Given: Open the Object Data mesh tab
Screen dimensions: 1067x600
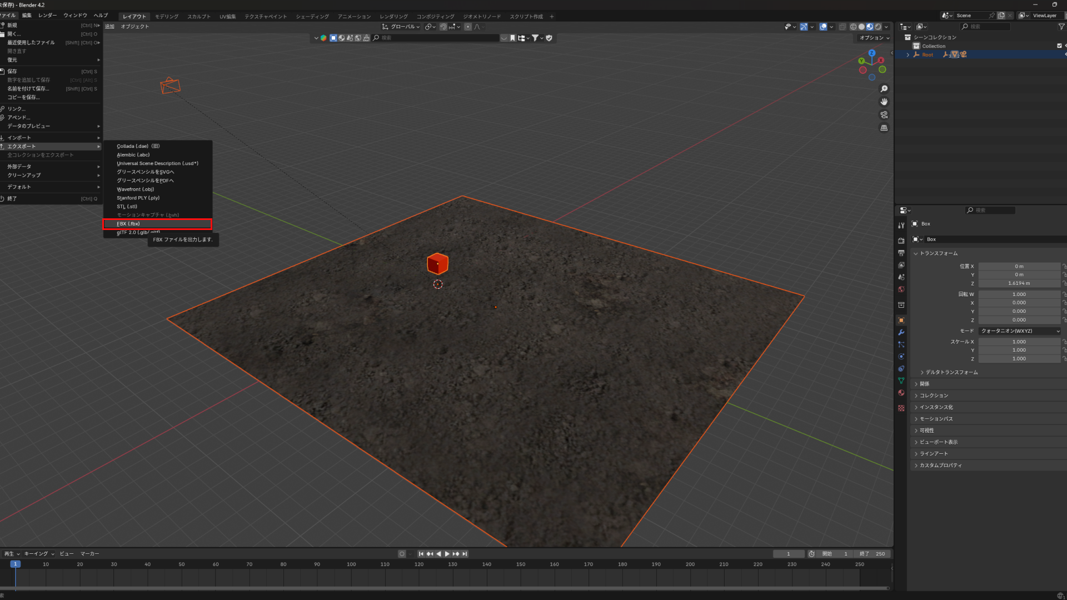Looking at the screenshot, I should (901, 381).
